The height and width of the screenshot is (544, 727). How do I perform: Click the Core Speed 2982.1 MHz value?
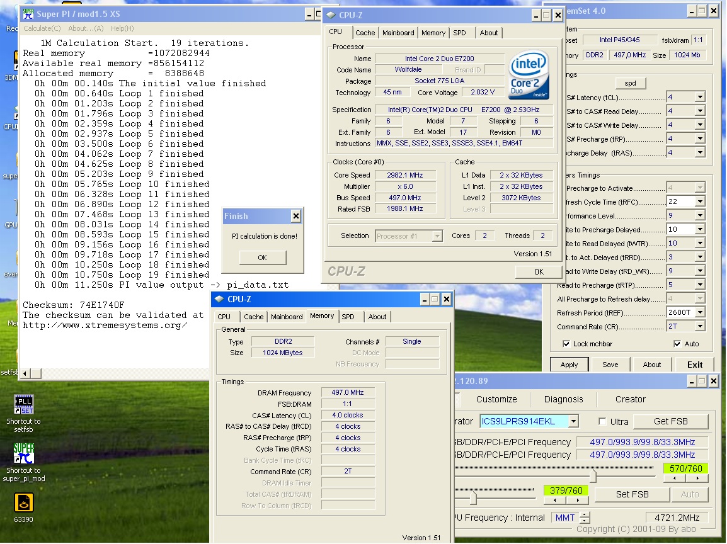coord(405,175)
